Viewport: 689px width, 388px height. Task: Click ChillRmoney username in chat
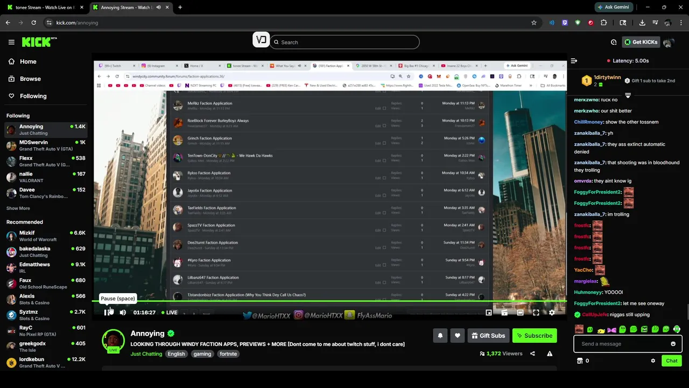pyautogui.click(x=588, y=122)
